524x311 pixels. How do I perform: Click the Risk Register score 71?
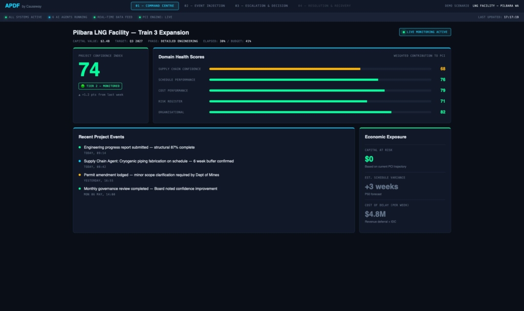point(443,101)
